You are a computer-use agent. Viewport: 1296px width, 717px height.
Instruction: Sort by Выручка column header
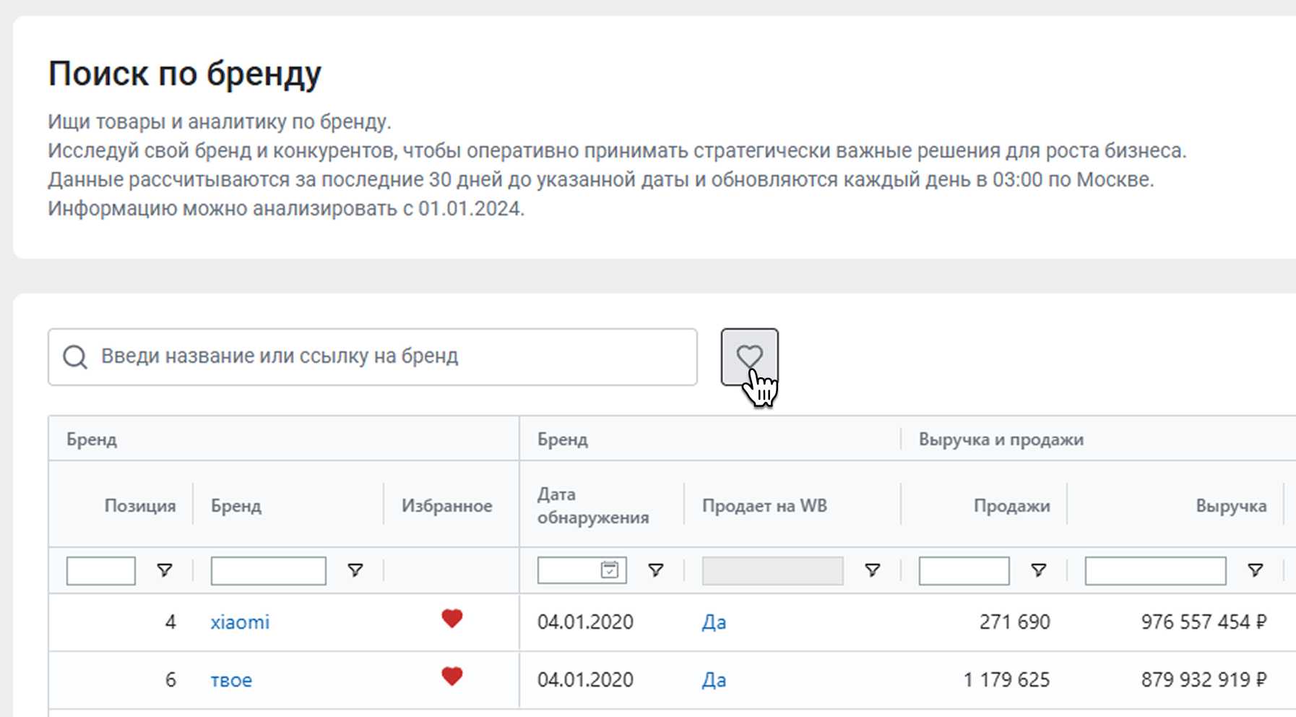(x=1231, y=506)
